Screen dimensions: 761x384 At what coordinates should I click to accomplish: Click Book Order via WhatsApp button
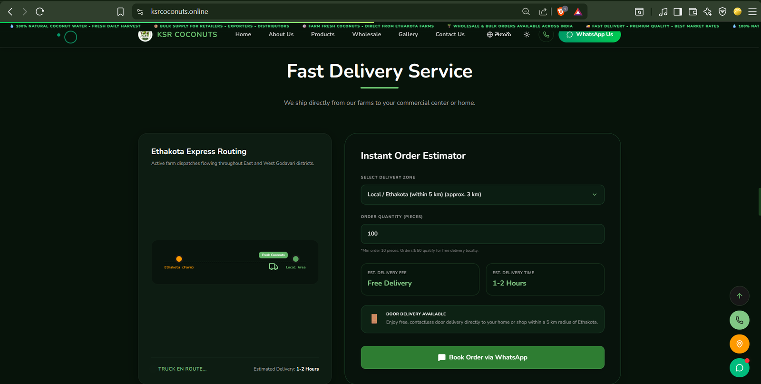pyautogui.click(x=482, y=357)
